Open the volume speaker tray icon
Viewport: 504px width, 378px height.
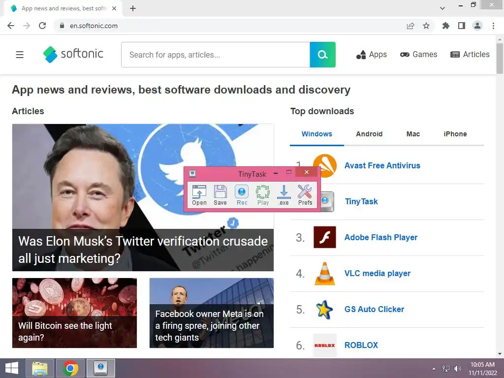(x=457, y=369)
